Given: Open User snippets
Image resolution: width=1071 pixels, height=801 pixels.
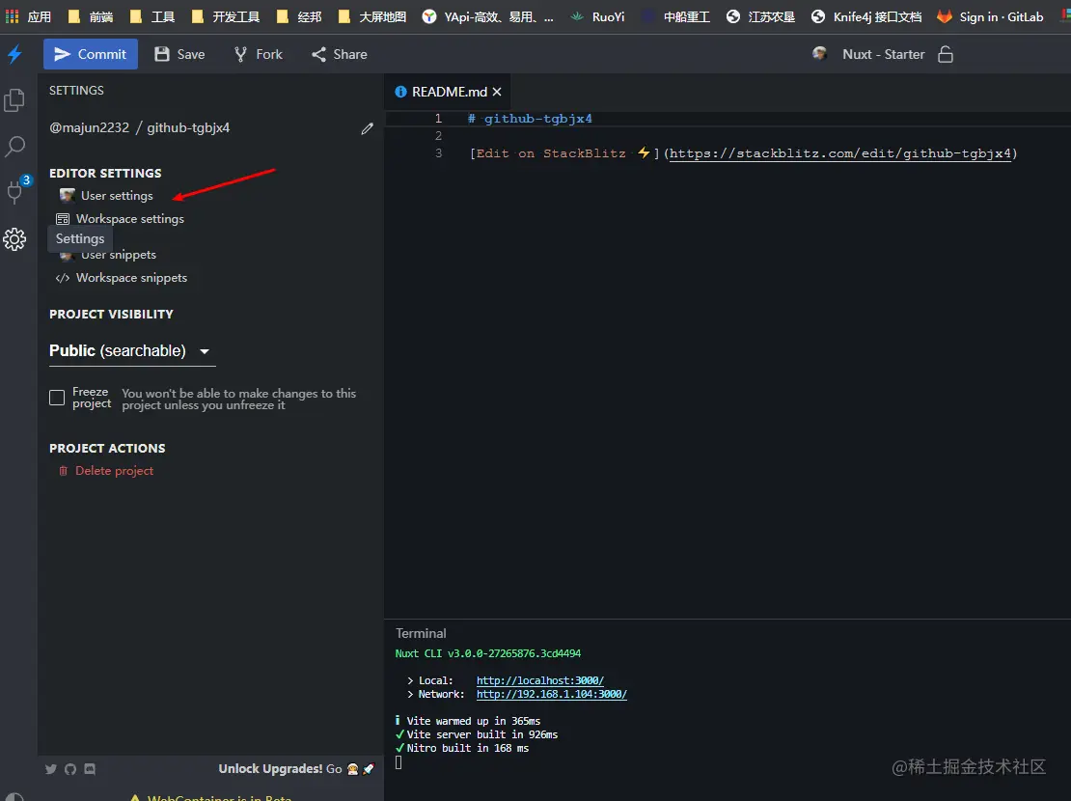Looking at the screenshot, I should (x=118, y=255).
